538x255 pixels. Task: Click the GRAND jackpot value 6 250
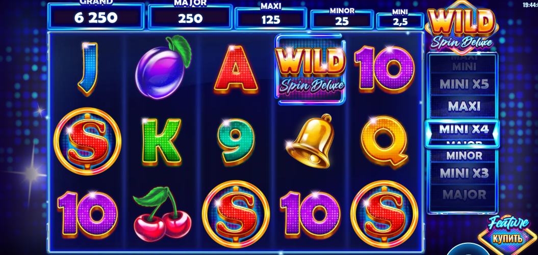tap(96, 18)
